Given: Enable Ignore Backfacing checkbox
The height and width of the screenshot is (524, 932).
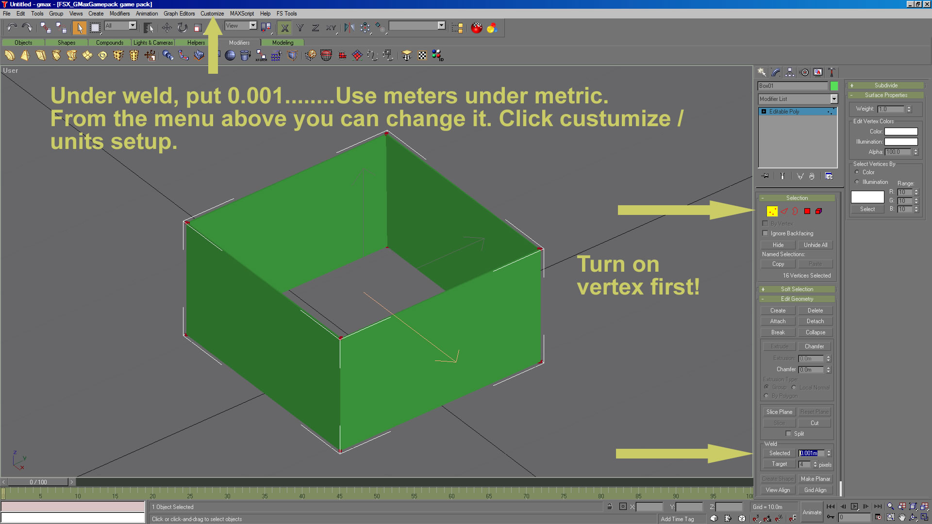Looking at the screenshot, I should [x=766, y=233].
